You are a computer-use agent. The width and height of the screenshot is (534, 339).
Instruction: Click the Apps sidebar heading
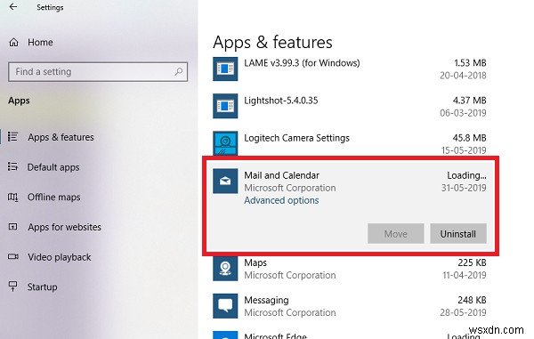point(19,101)
